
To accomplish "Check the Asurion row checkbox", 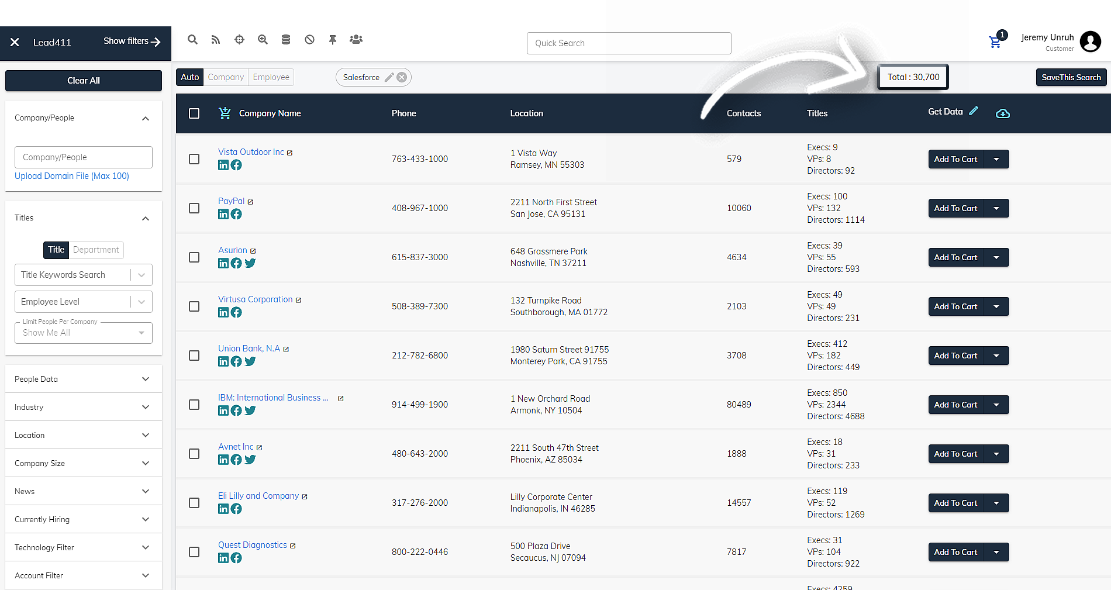I will point(194,257).
